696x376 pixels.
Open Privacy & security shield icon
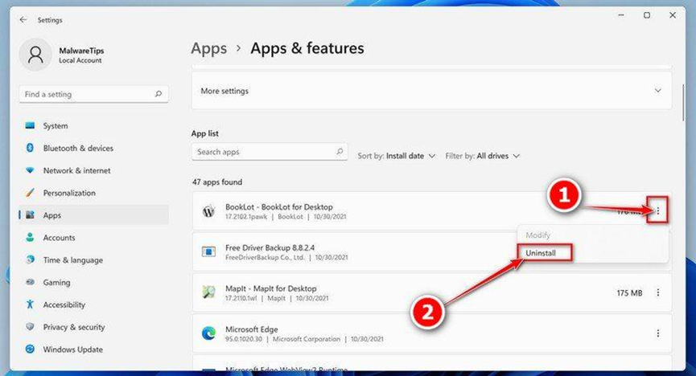[x=30, y=327]
